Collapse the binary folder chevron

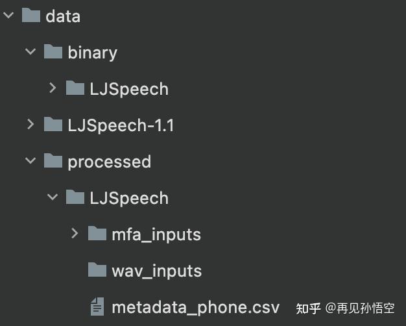(30, 52)
